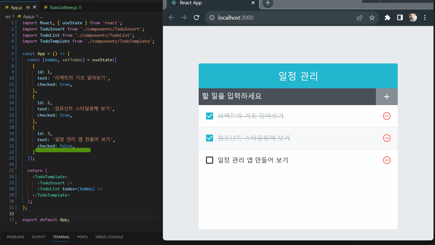Screen dimensions: 435x245
Task: Open the PORTS panel tab
Action: [x=82, y=237]
